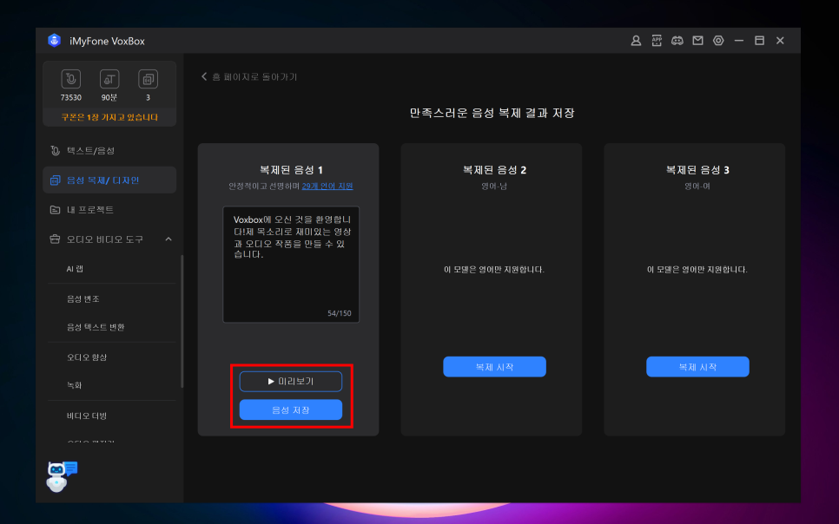This screenshot has height=524, width=839.
Task: Open the 텍스트/음성 menu item
Action: (x=109, y=151)
